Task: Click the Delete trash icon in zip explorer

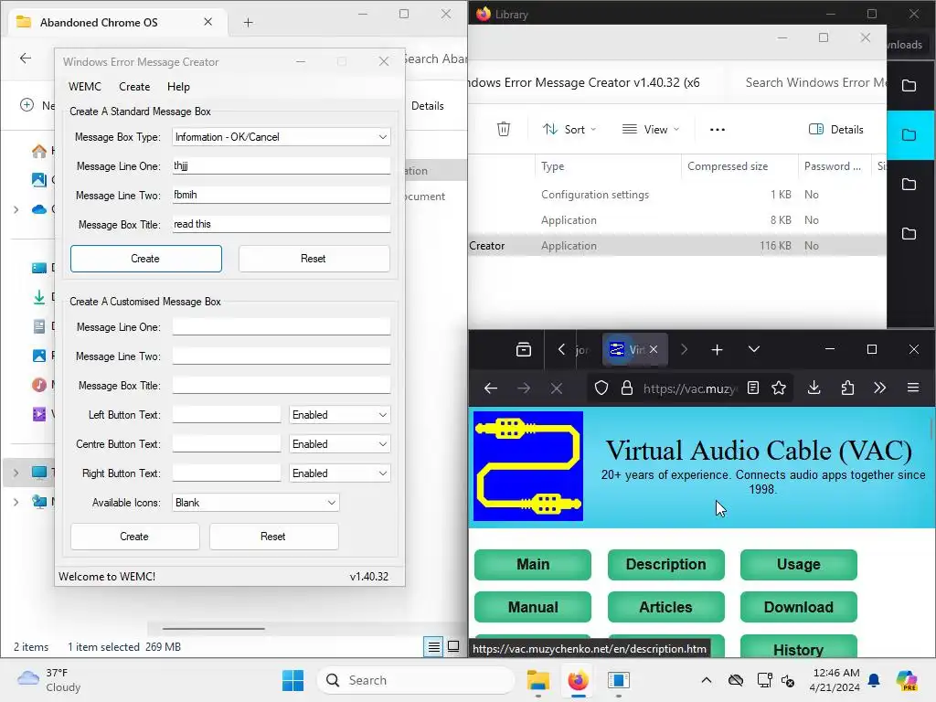Action: pos(504,129)
